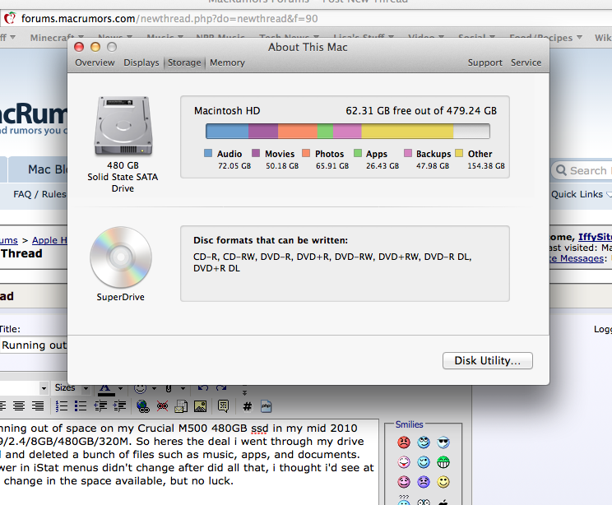Viewport: 612px width, 505px height.
Task: Click the 'Macintosh HD' volume name
Action: (x=227, y=111)
